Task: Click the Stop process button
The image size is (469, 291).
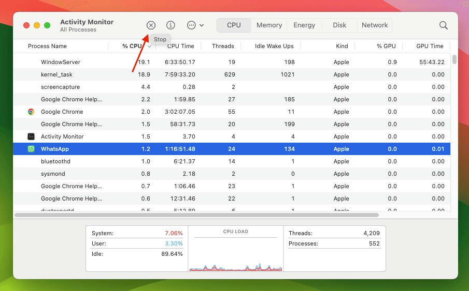Action: point(151,25)
